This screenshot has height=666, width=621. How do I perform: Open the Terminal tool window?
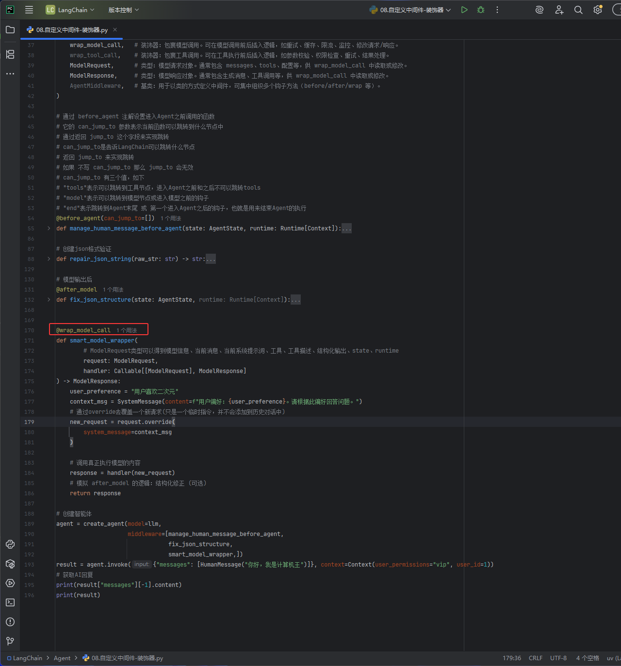pyautogui.click(x=10, y=602)
